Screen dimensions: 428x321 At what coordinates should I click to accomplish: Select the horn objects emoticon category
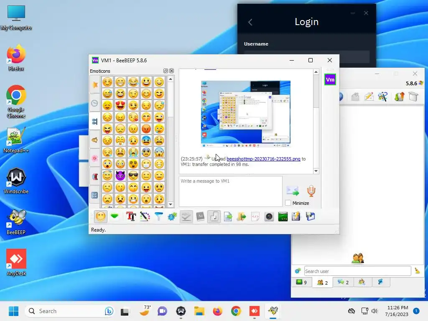pyautogui.click(x=95, y=140)
